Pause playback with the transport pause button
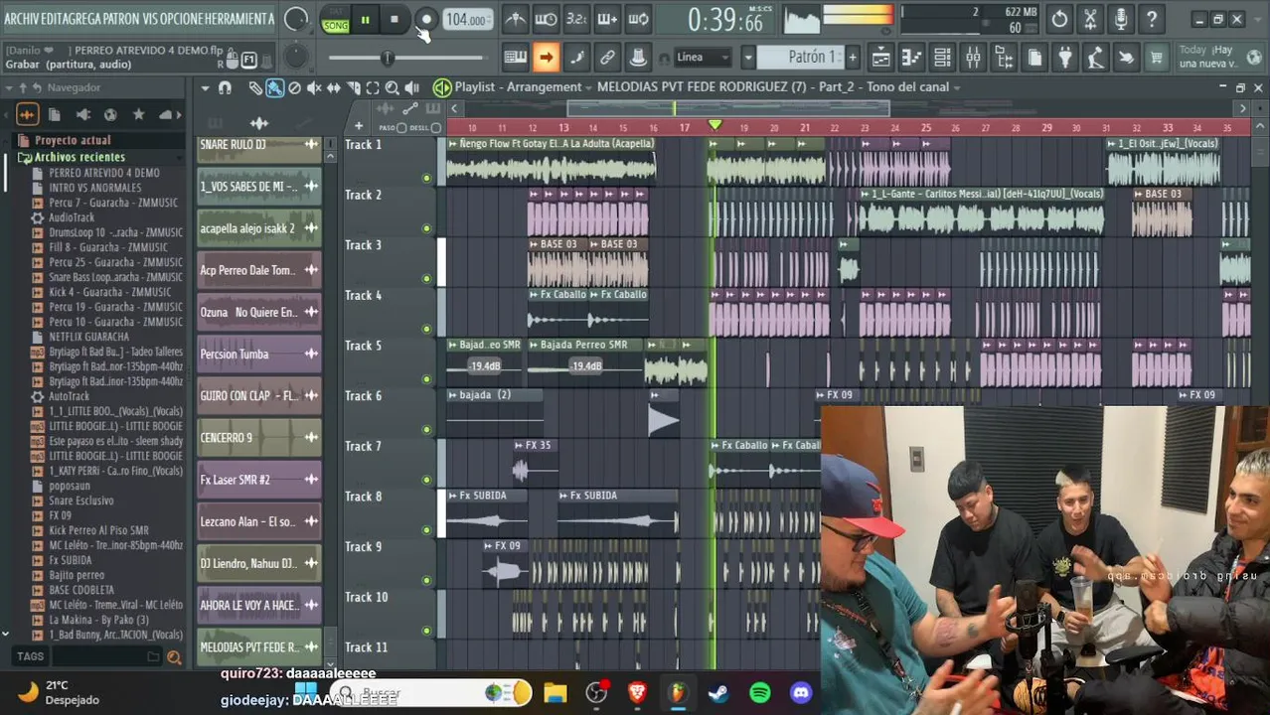Viewport: 1270px width, 715px height. pyautogui.click(x=365, y=19)
